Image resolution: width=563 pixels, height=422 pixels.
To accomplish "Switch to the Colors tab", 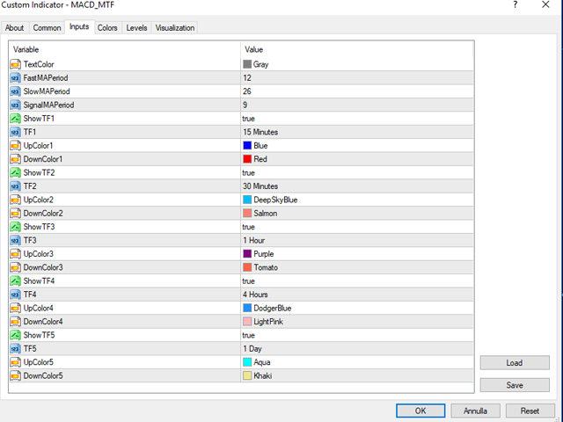I will 107,27.
